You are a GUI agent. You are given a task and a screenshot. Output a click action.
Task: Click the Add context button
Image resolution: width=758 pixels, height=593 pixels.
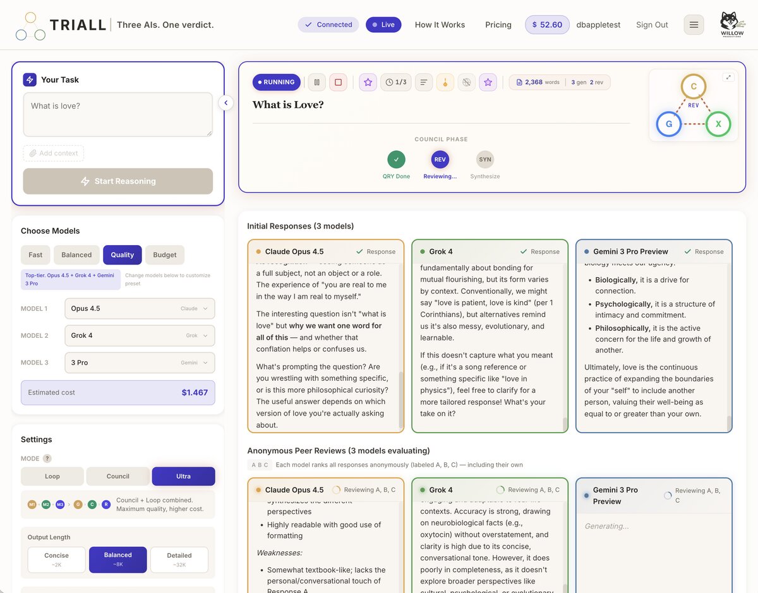54,153
